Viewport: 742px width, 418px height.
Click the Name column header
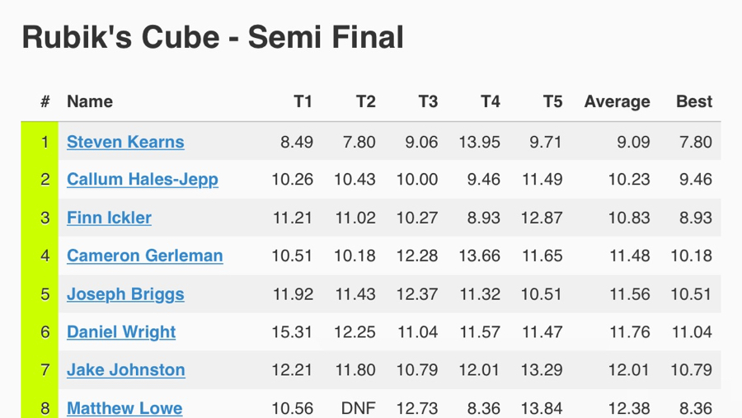tap(90, 101)
